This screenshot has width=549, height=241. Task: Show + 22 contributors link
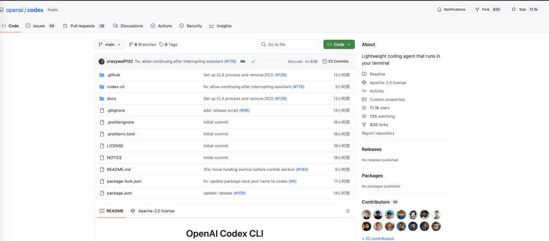(x=378, y=238)
